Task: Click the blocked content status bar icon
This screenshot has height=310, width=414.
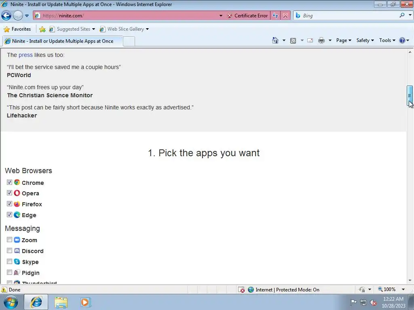Action: click(x=241, y=290)
